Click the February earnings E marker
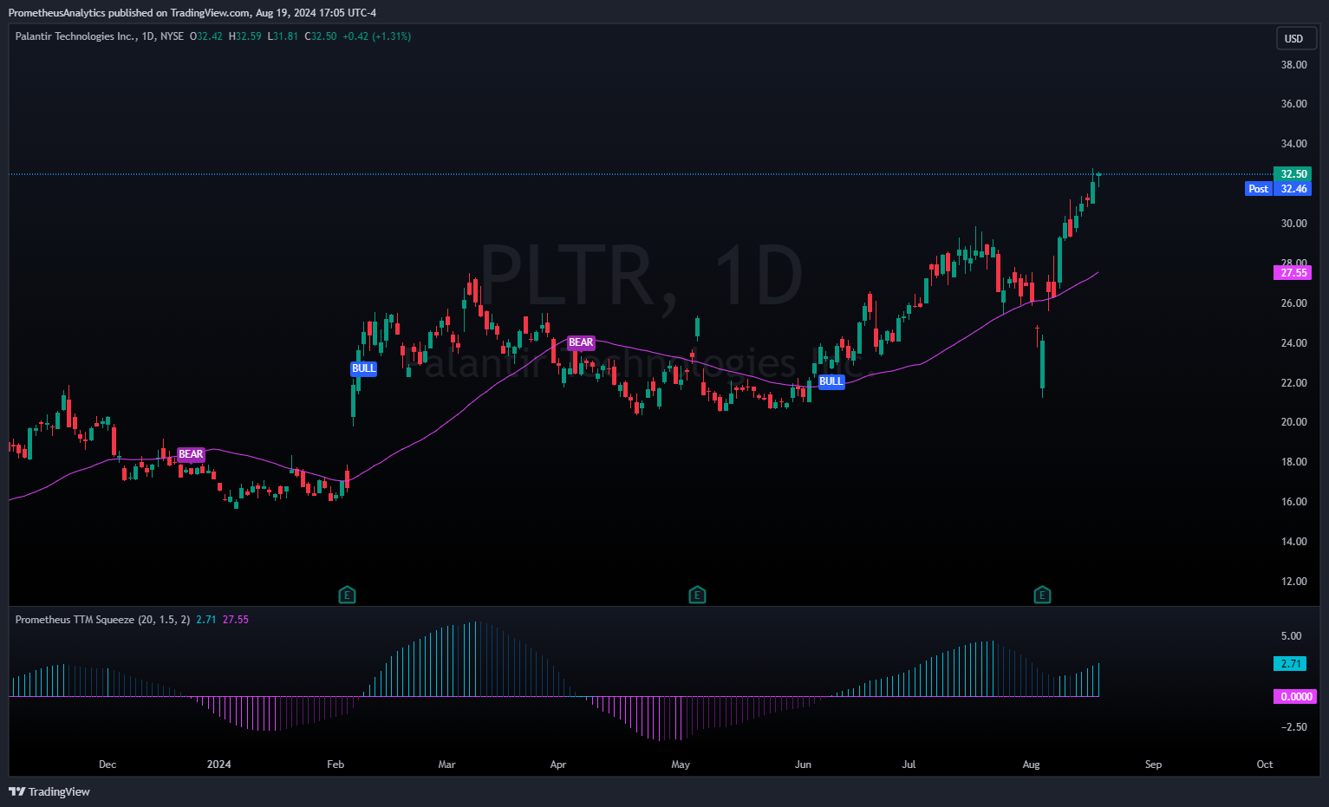Image resolution: width=1329 pixels, height=807 pixels. point(347,595)
